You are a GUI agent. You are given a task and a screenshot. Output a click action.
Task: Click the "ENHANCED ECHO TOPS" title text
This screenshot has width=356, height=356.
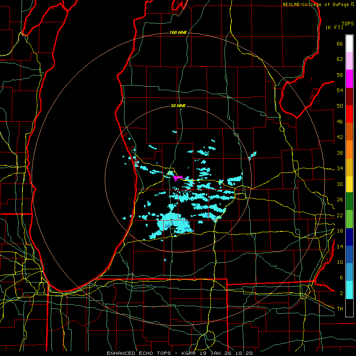(x=139, y=353)
